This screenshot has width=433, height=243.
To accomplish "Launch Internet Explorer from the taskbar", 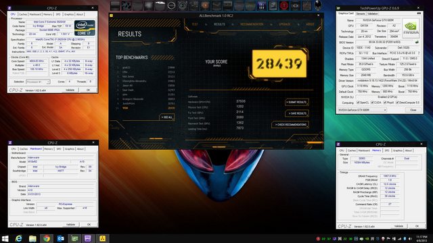I will [x=18, y=238].
